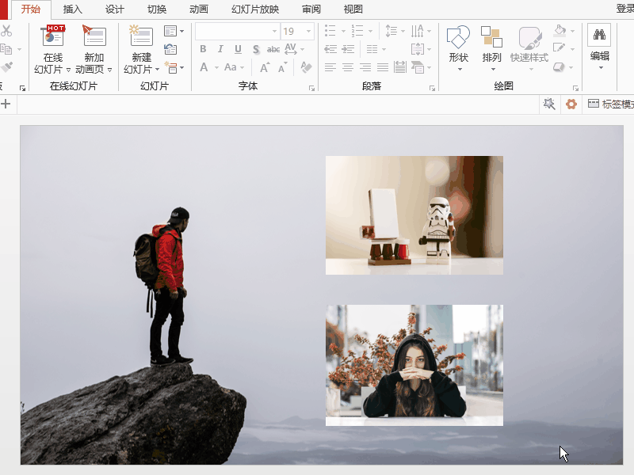634x475 pixels.
Task: Toggle italic text formatting
Action: coord(220,49)
